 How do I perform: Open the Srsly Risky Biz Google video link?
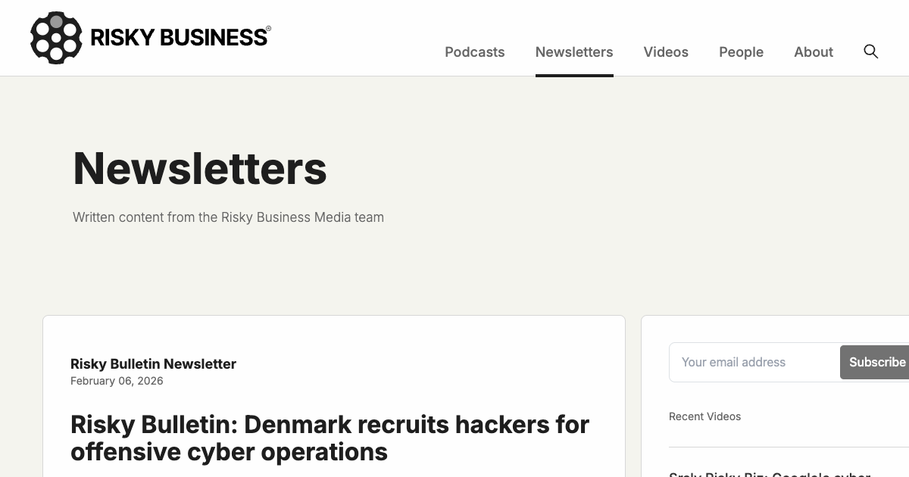tap(770, 473)
